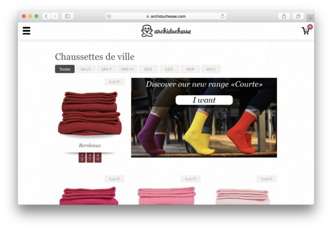
Task: Go back with Safari's back arrow
Action: [46, 16]
